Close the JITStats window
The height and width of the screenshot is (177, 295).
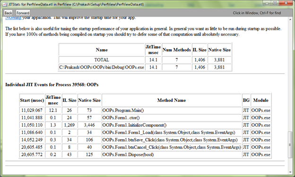286,3
